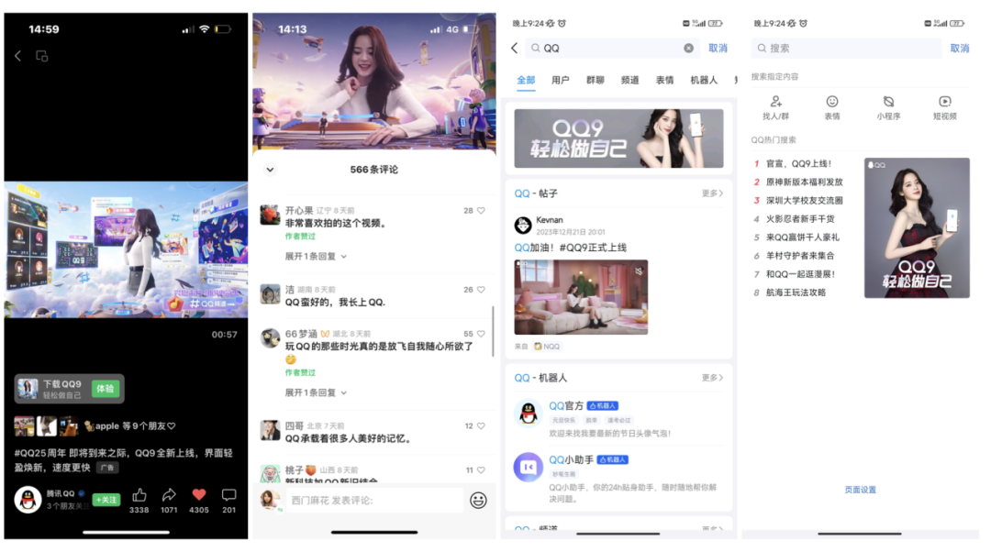Viewport: 991px width, 552px height.
Task: Open hot search 来QQ赢饼干人豪礼
Action: [x=803, y=237]
